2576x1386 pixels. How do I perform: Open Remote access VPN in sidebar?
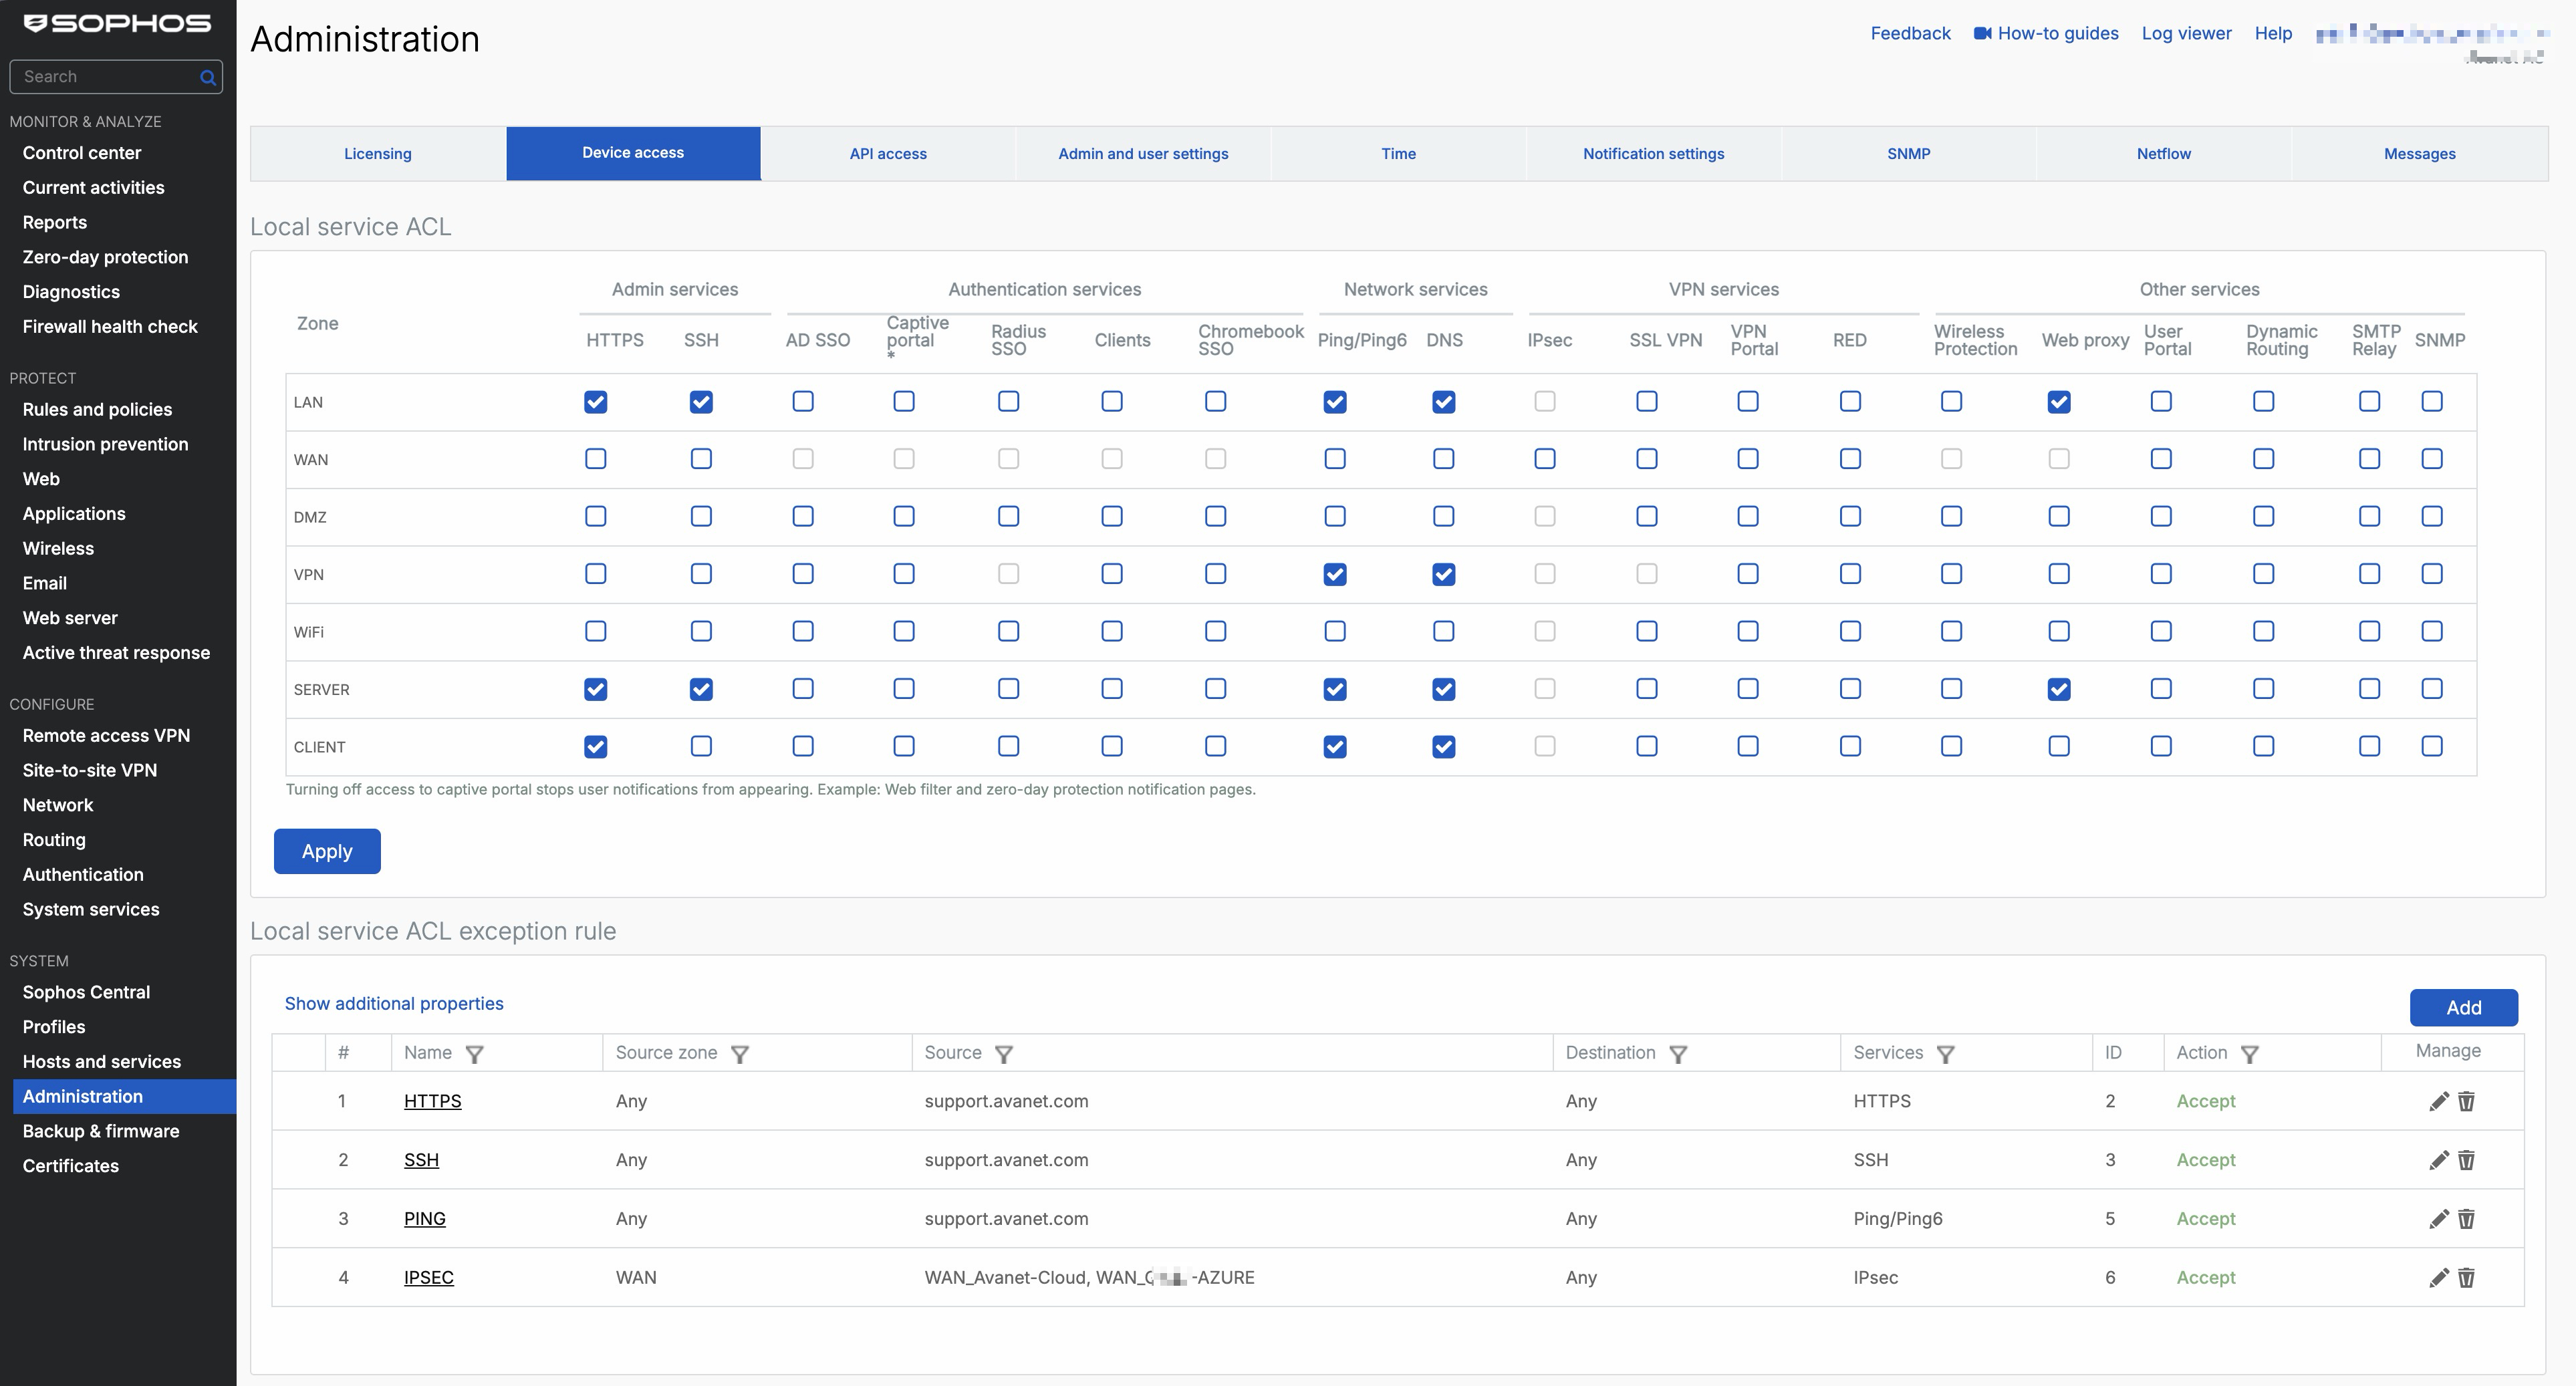(x=106, y=735)
